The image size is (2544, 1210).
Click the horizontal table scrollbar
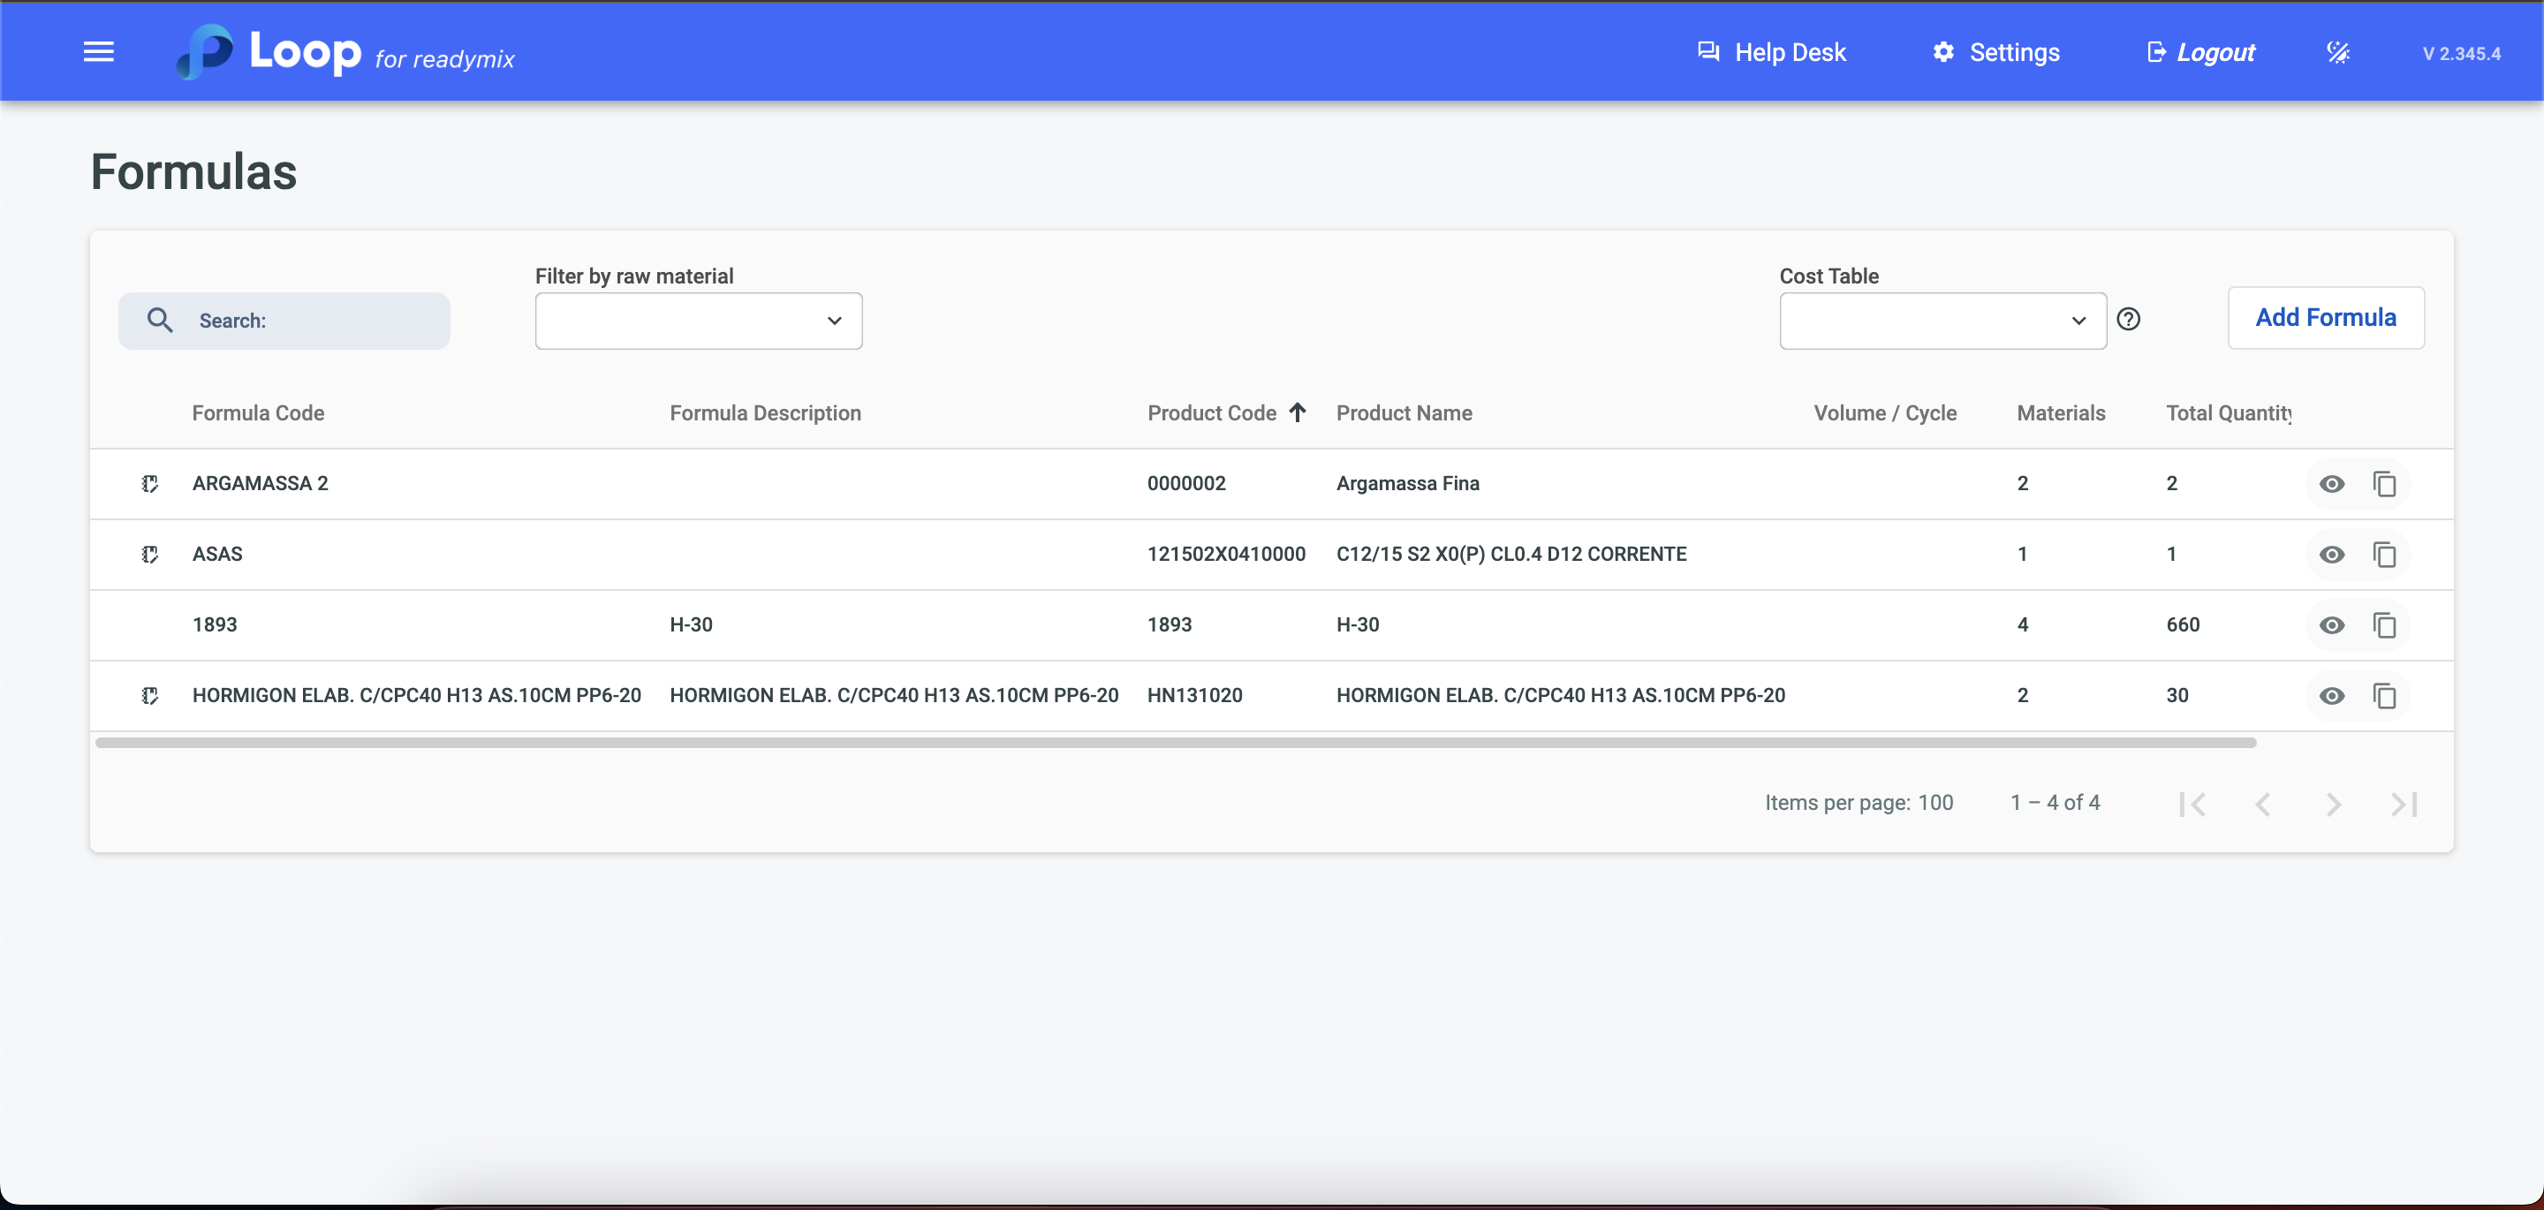point(1175,743)
